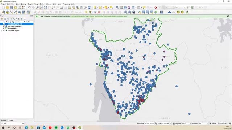Toggle visibility of AW Wells April 2022 layer
232x130 pixels.
click(4, 26)
